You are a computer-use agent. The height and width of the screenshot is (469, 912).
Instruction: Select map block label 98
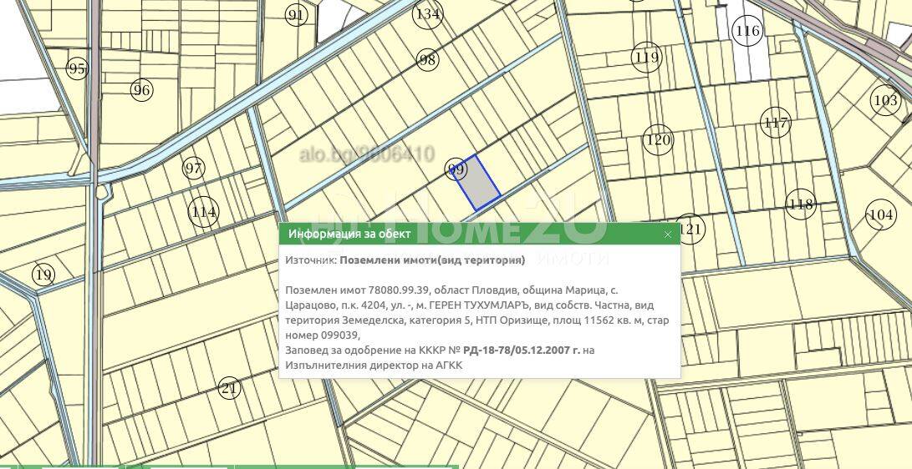(427, 60)
